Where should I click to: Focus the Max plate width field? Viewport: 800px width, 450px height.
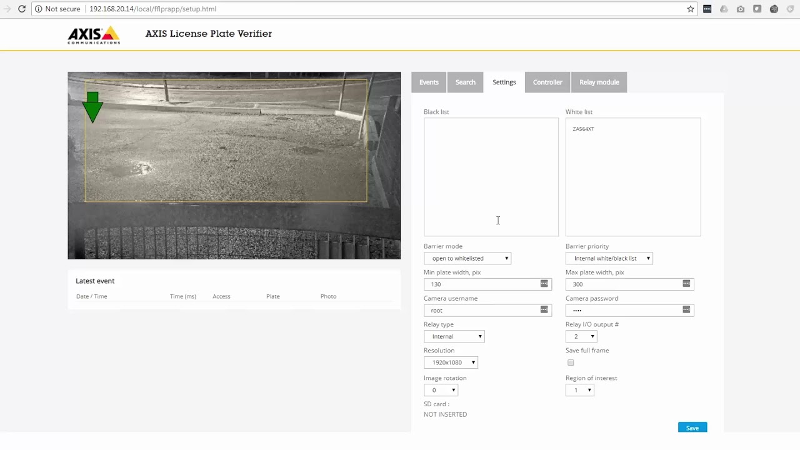tap(629, 284)
